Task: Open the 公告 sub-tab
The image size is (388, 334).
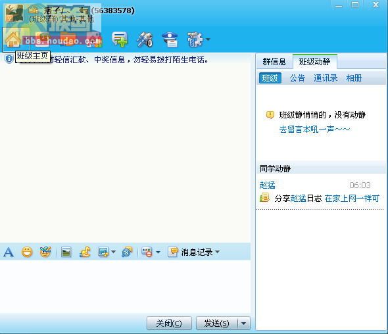Action: click(297, 78)
